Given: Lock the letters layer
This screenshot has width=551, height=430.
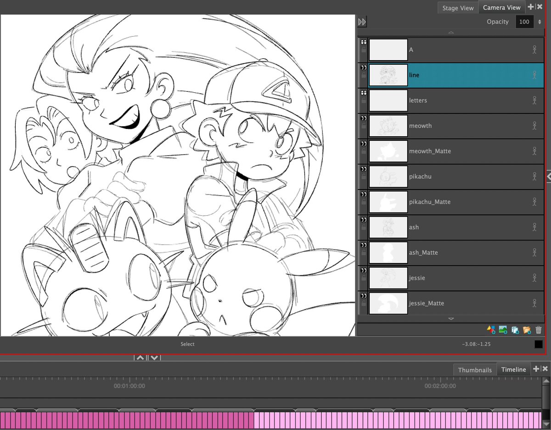Looking at the screenshot, I should click(364, 100).
